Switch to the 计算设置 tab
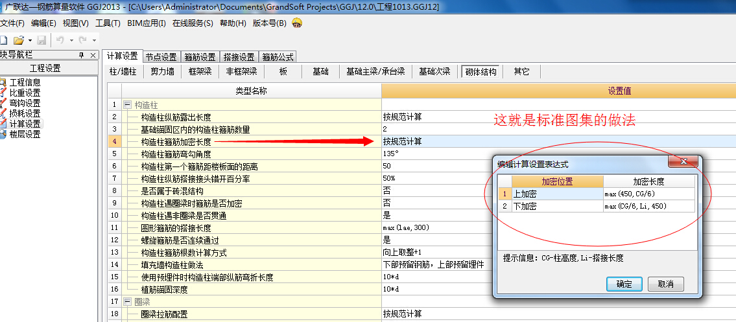 (122, 56)
